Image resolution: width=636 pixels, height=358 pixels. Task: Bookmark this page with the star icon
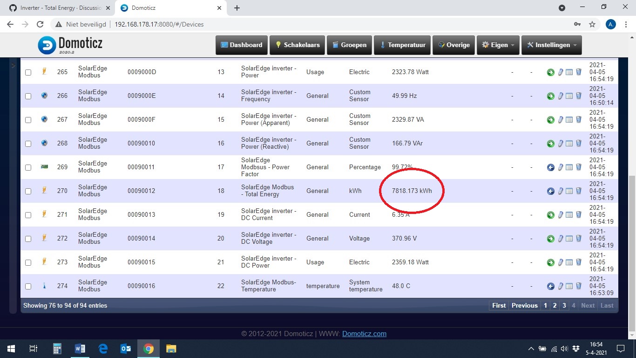pos(592,24)
